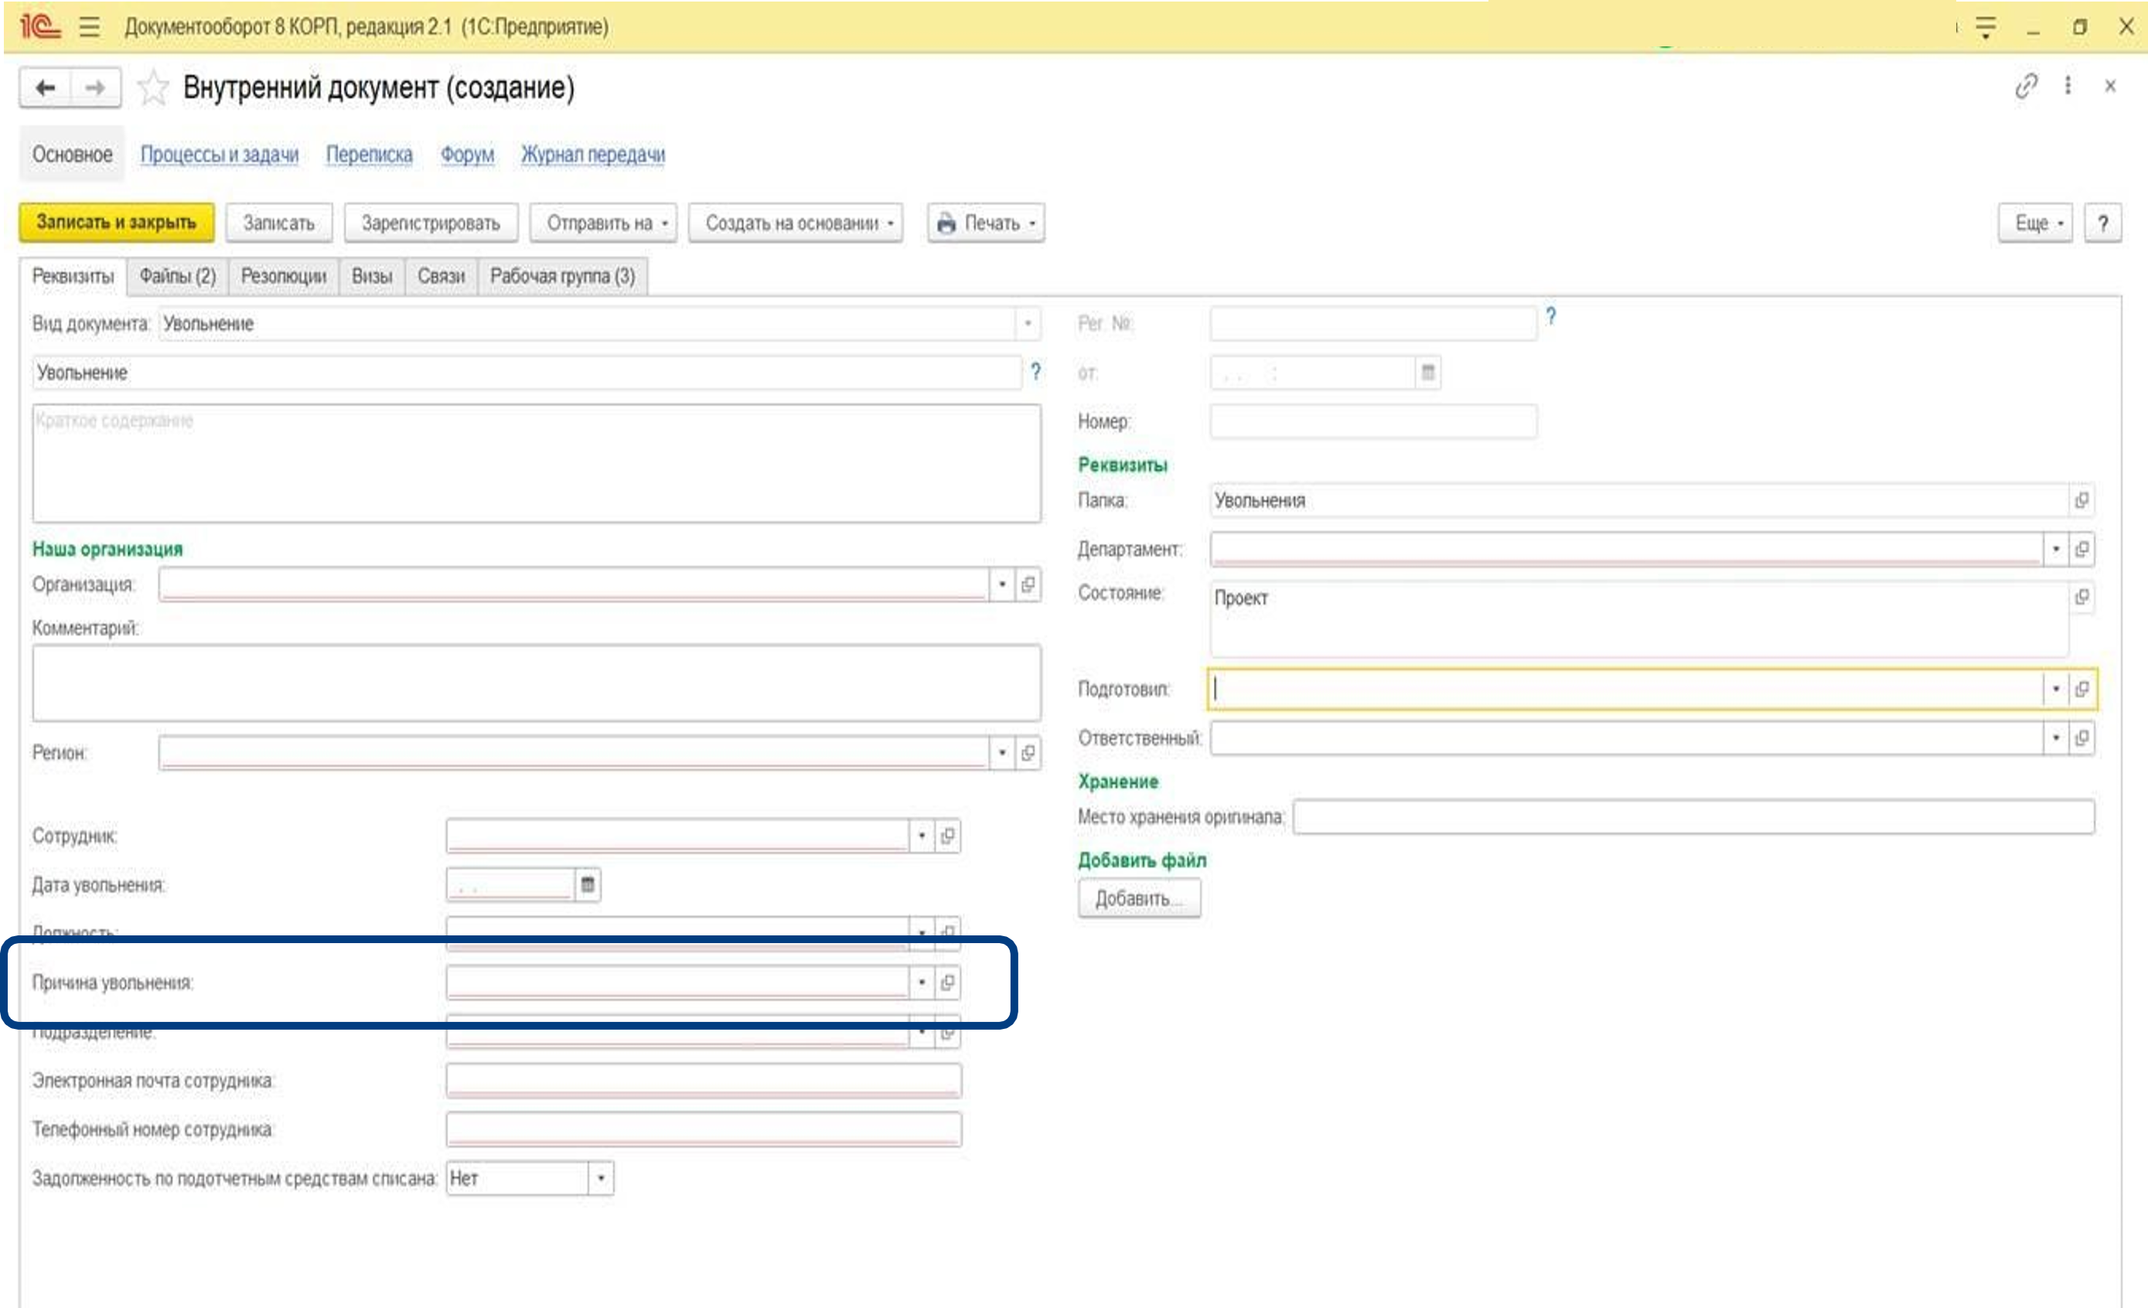2148x1308 pixels.
Task: Click open icon next to Причина увольнения field
Action: [x=948, y=982]
